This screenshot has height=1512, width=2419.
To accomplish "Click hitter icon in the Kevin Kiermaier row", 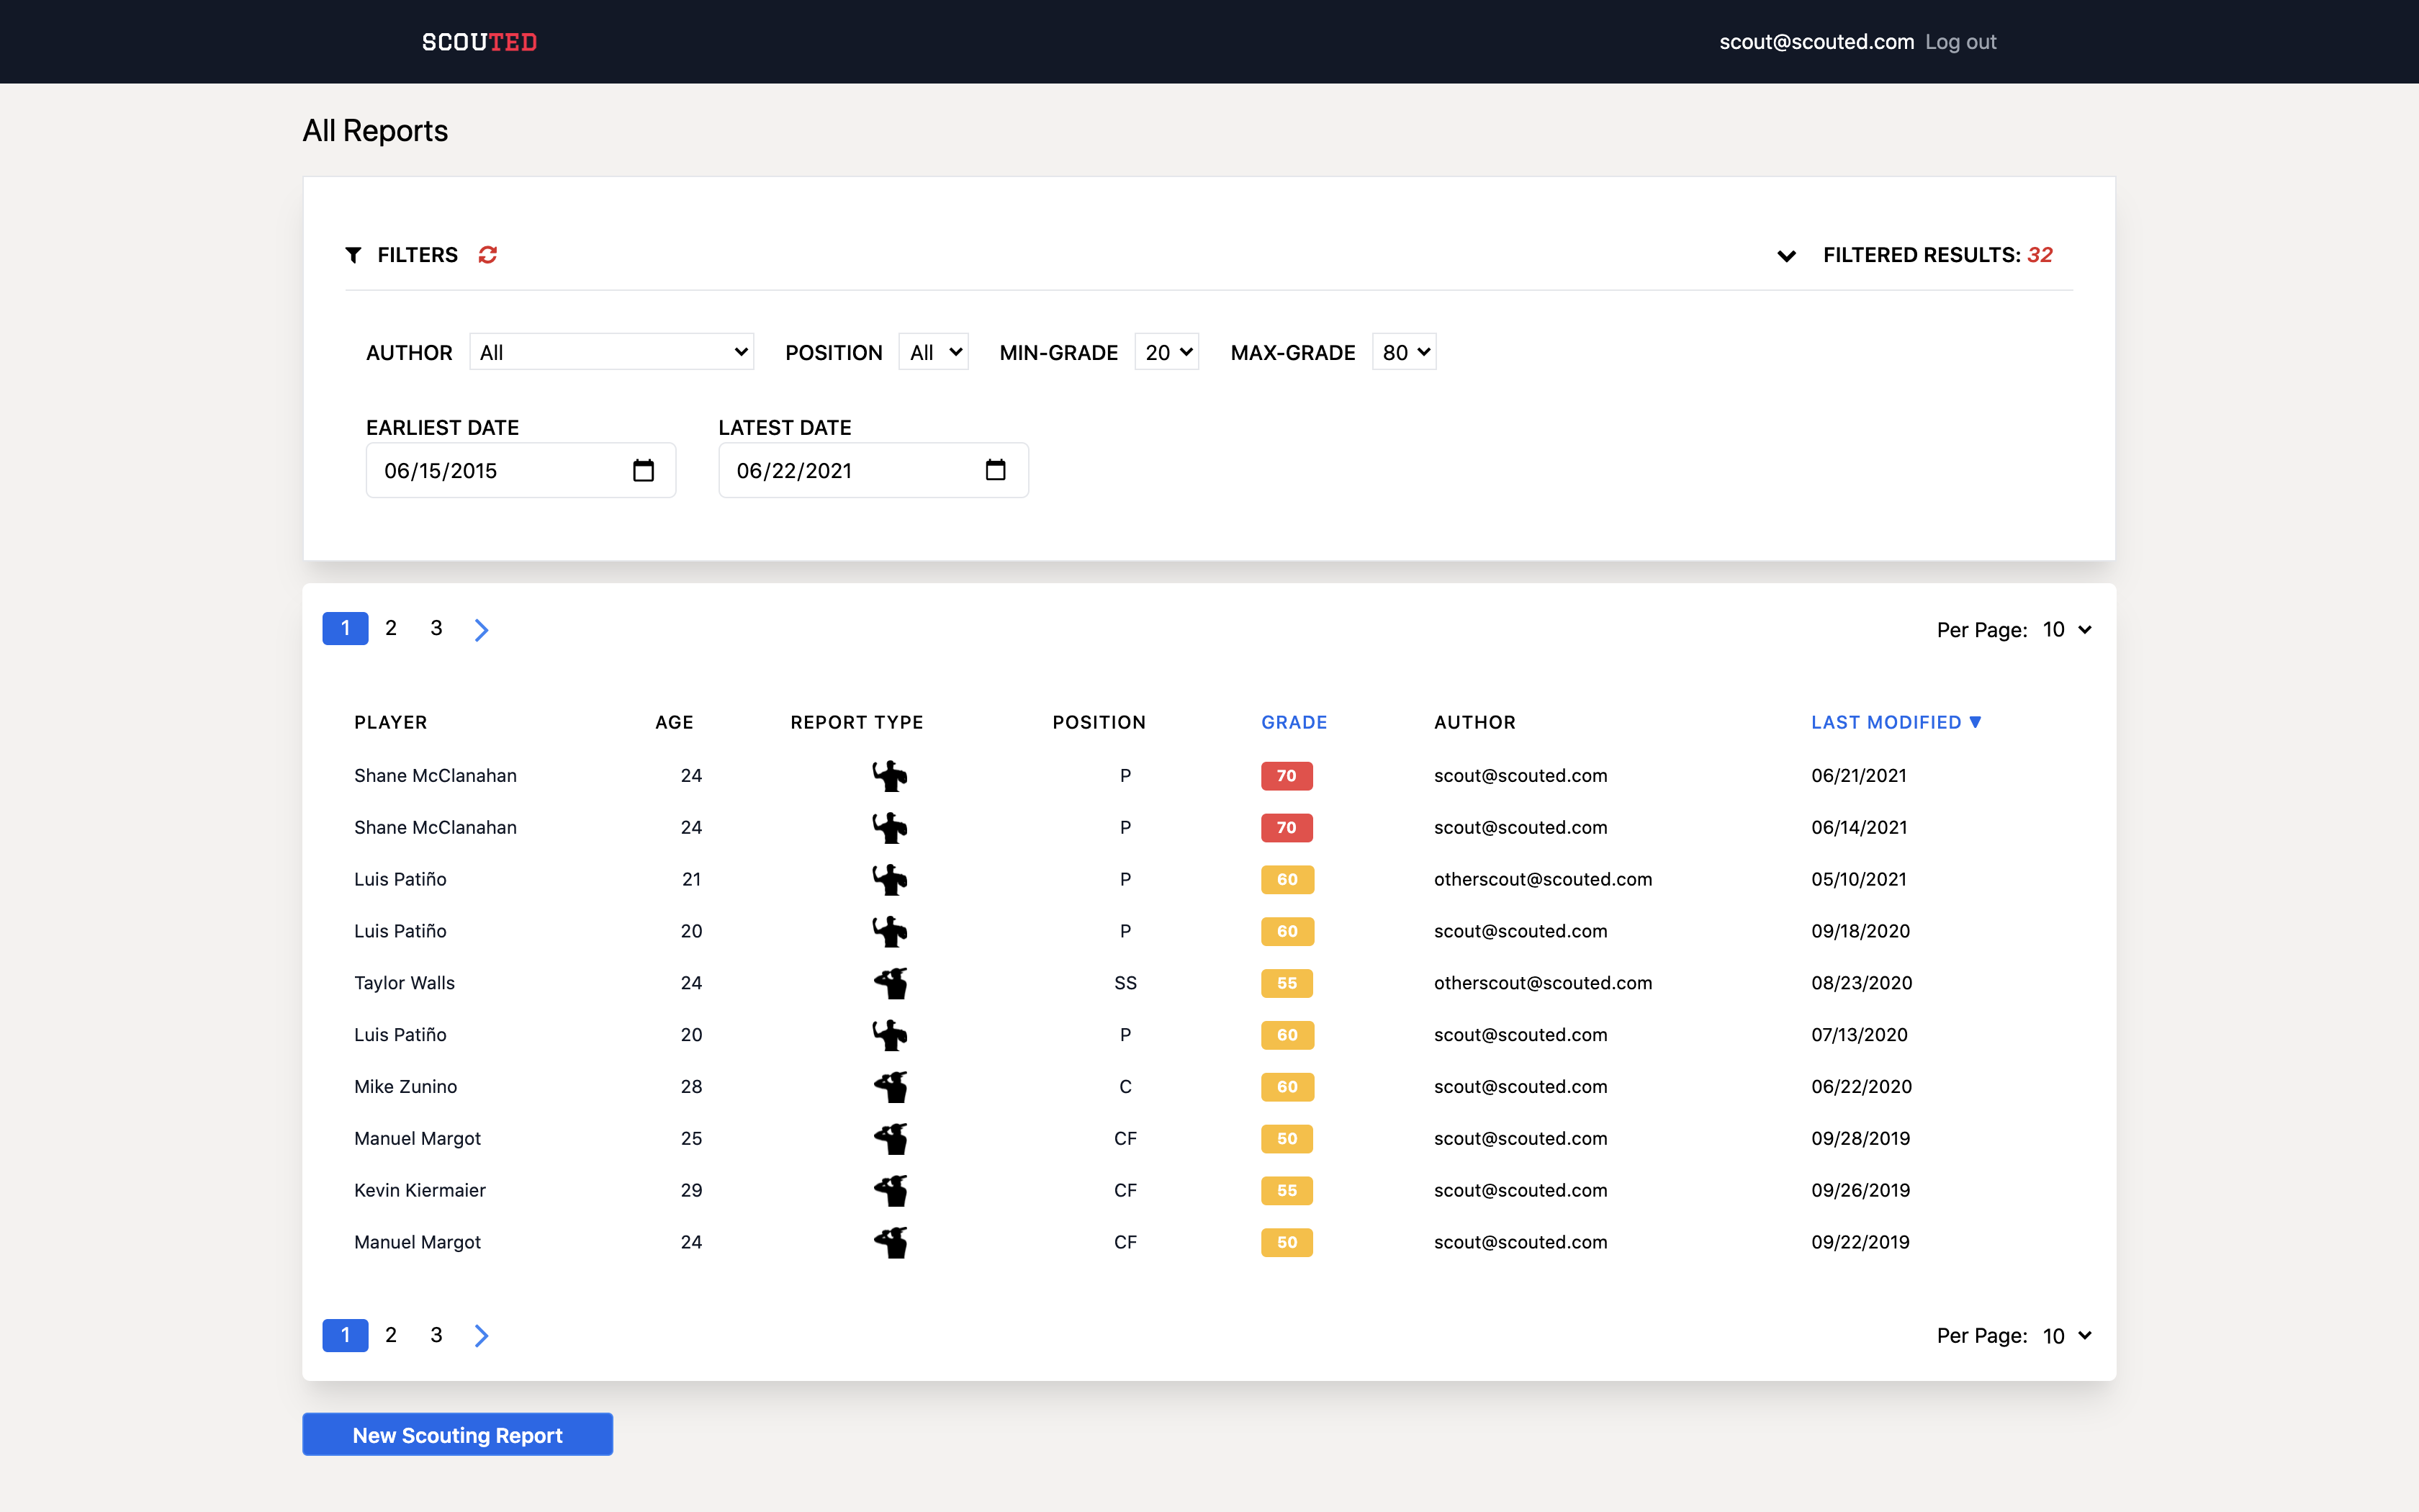I will point(890,1191).
